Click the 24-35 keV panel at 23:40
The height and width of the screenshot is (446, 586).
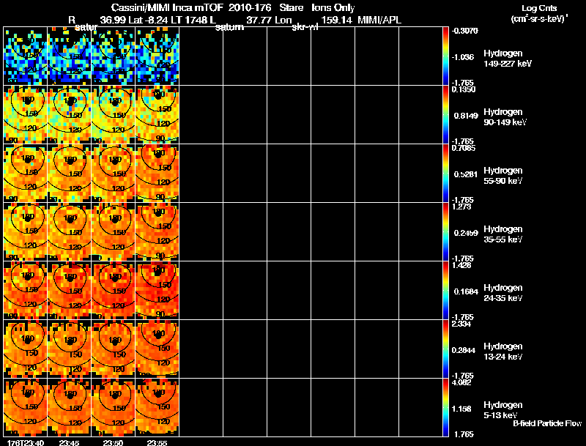[x=26, y=291]
